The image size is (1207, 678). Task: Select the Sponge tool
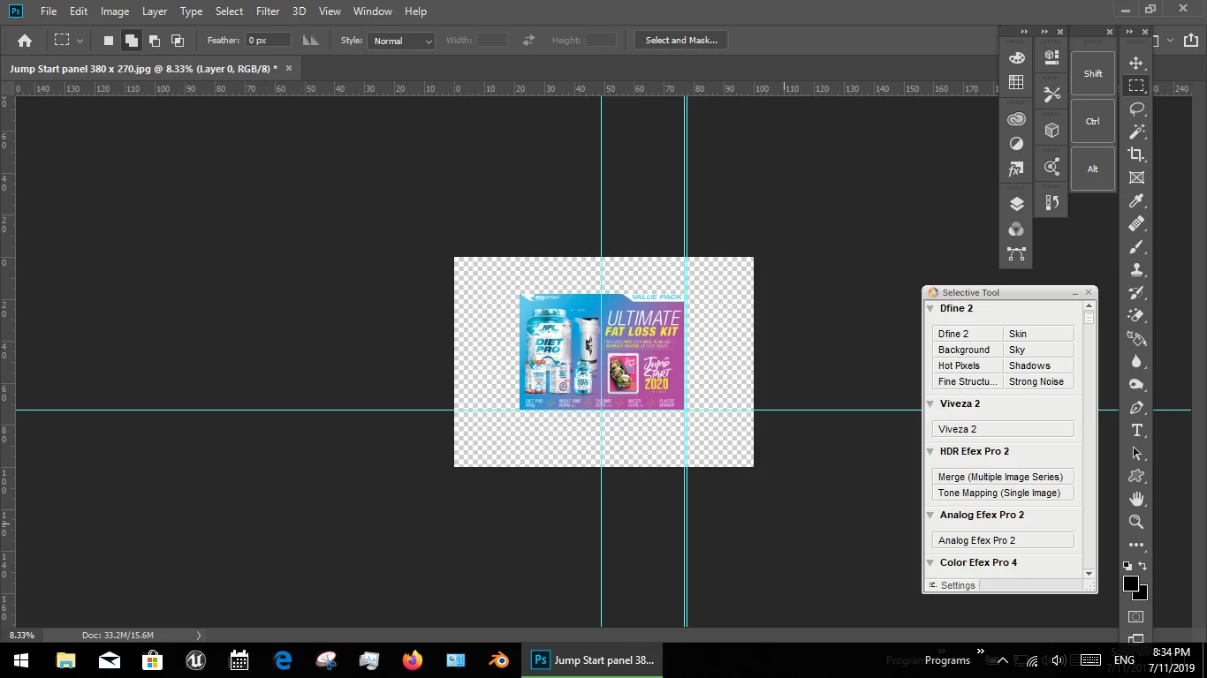point(1136,384)
